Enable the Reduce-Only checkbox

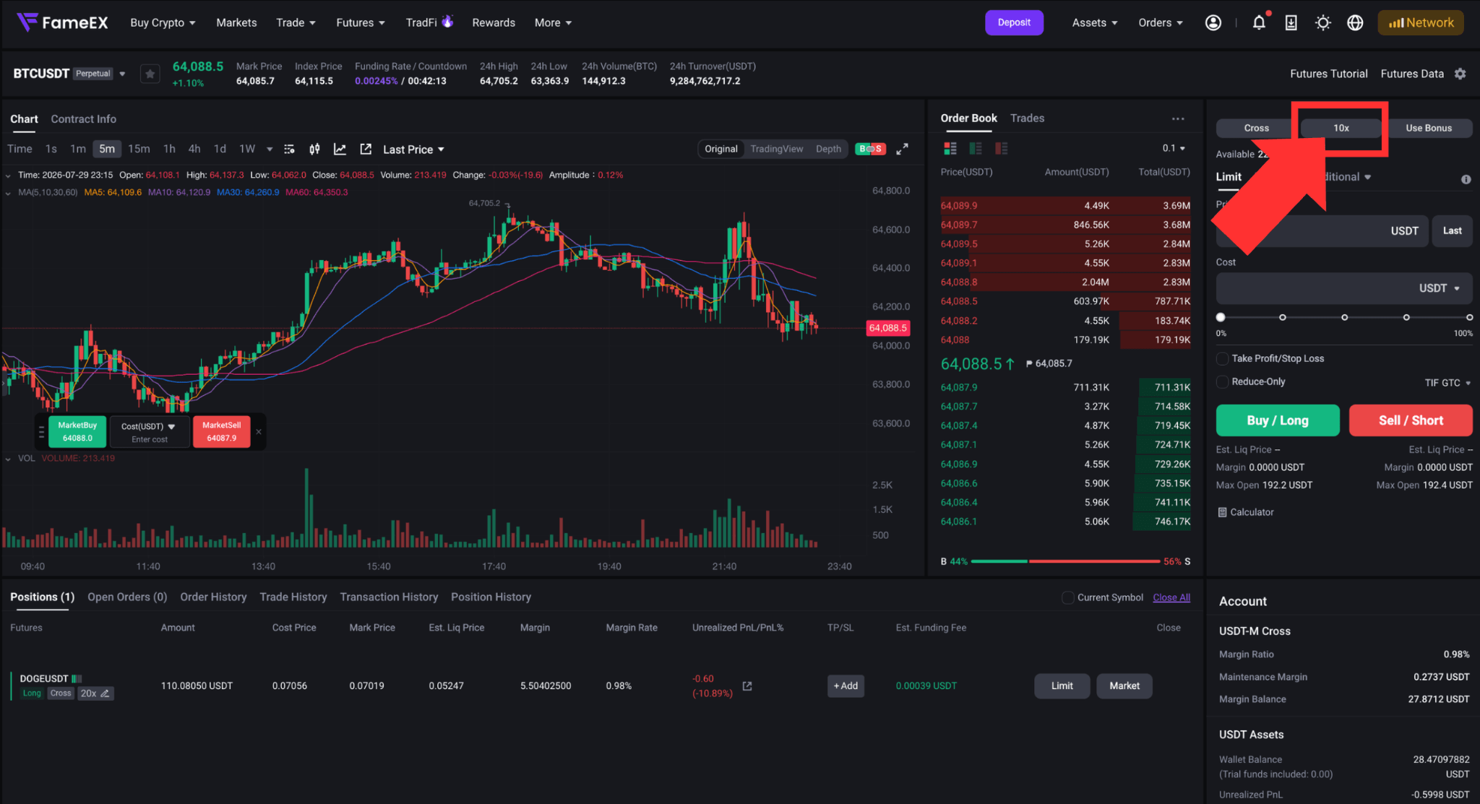pos(1223,381)
